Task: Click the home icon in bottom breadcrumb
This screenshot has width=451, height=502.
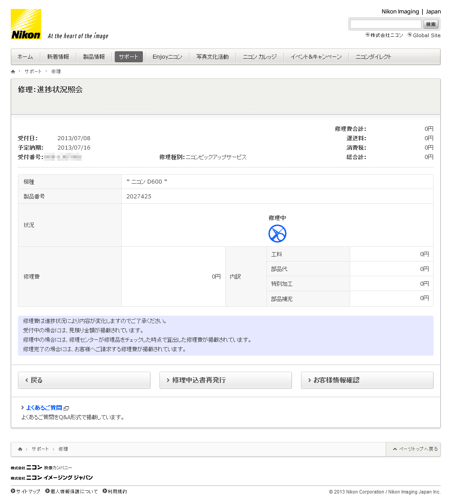Action: click(20, 449)
